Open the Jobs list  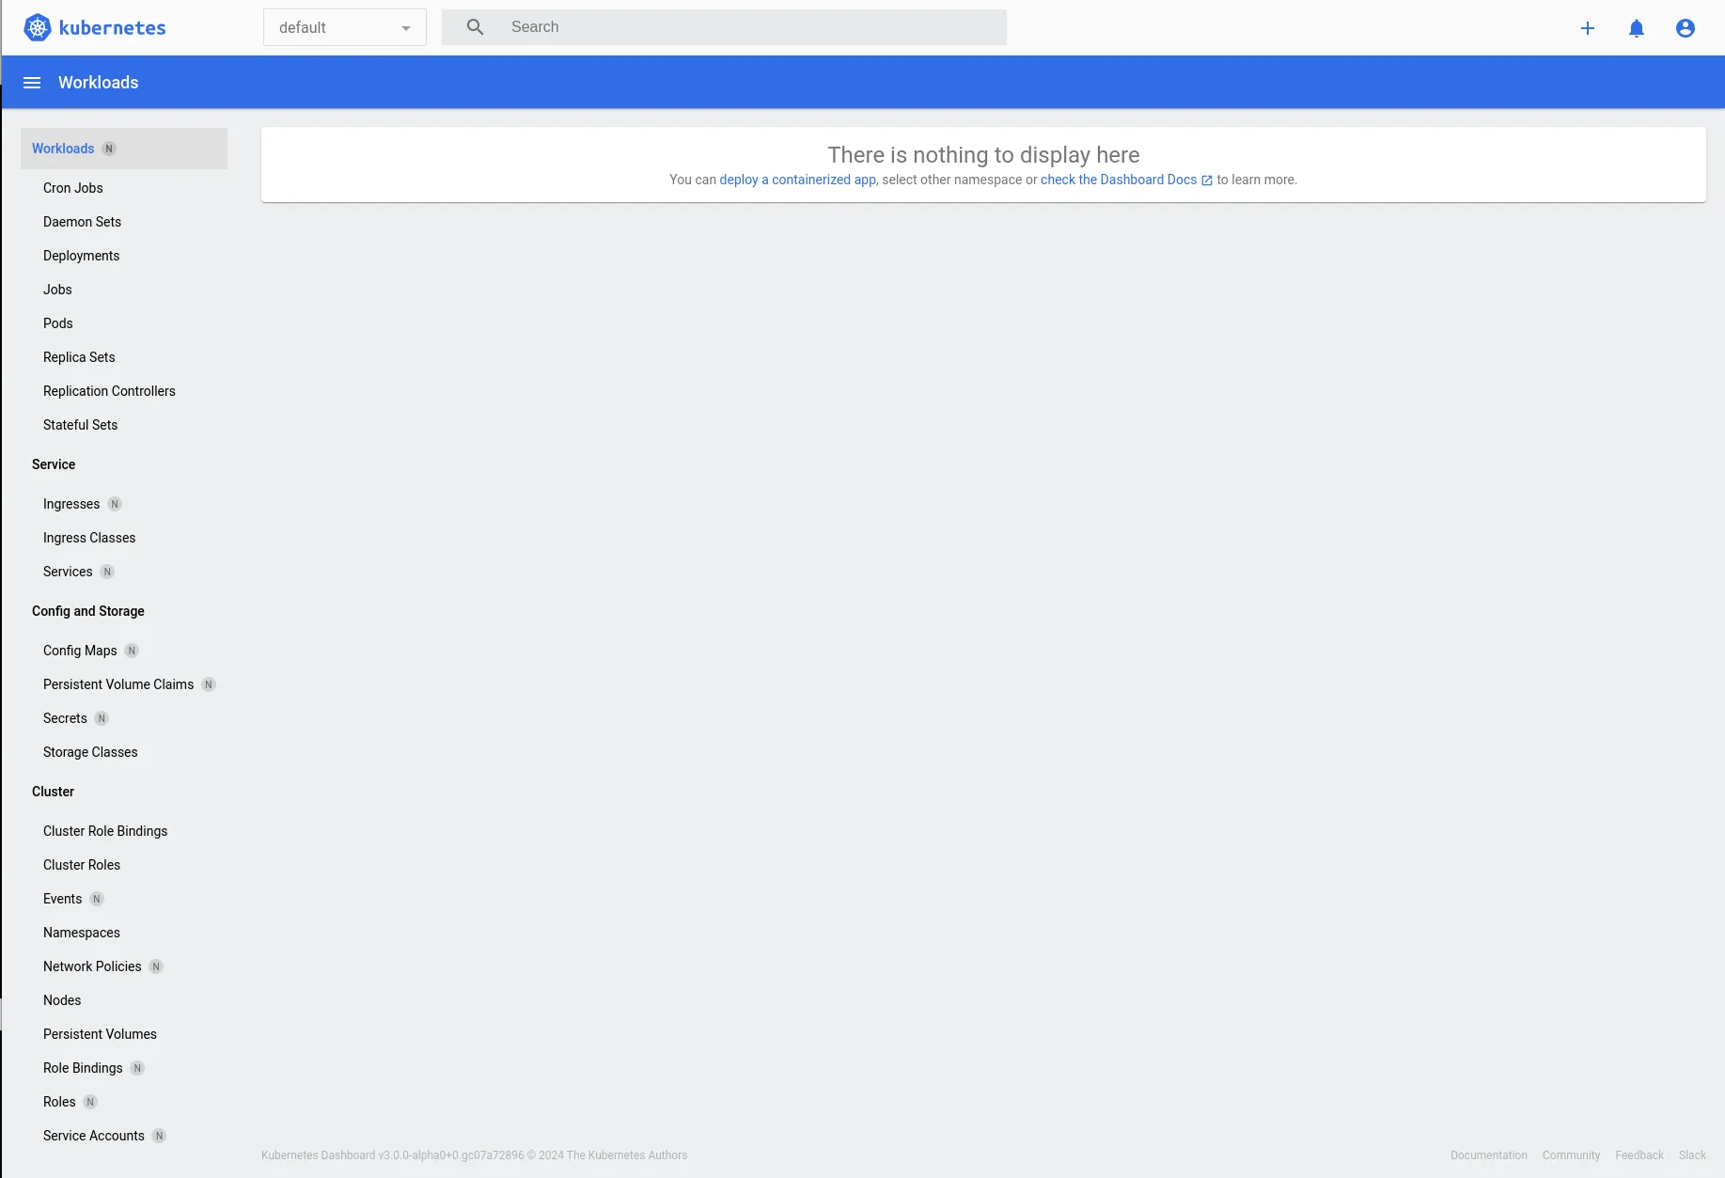[57, 290]
